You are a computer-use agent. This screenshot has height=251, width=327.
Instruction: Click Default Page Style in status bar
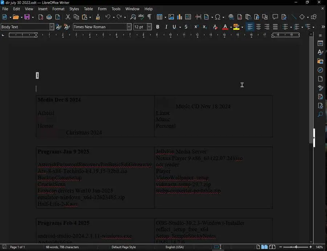click(x=124, y=247)
